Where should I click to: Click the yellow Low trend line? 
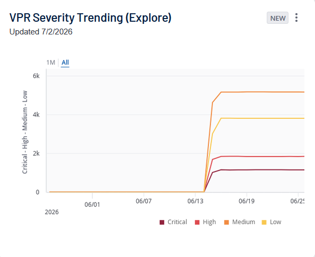pyautogui.click(x=261, y=118)
